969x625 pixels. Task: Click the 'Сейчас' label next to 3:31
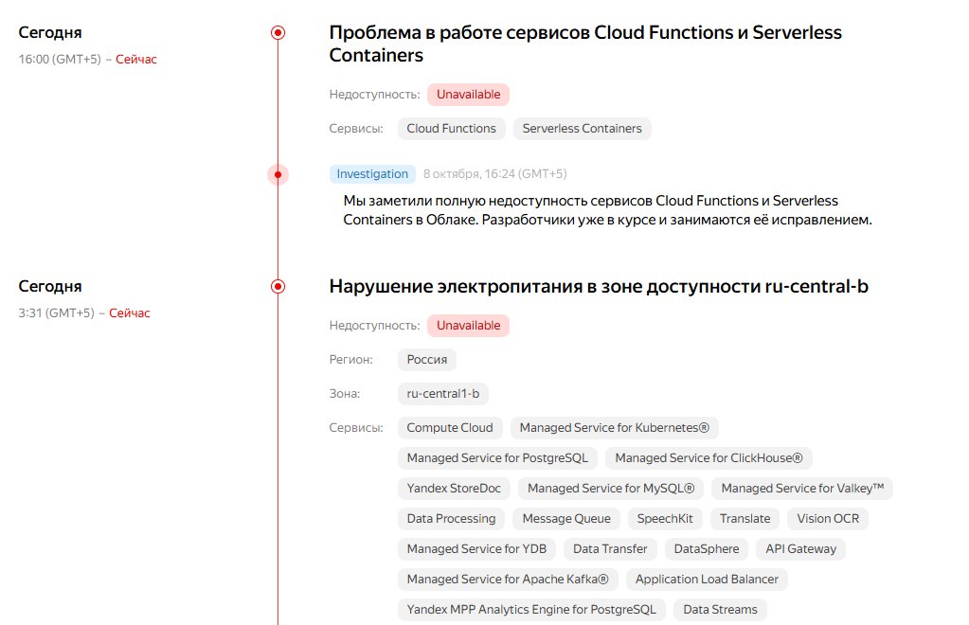(130, 313)
